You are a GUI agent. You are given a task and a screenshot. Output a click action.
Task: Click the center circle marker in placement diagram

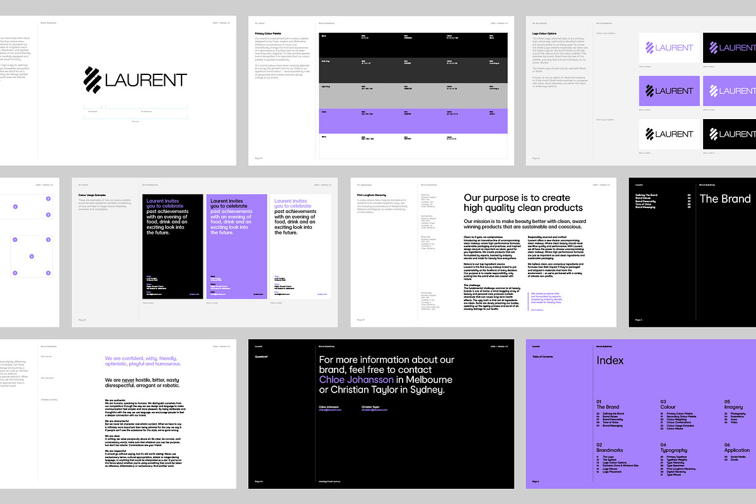pyautogui.click(x=31, y=256)
